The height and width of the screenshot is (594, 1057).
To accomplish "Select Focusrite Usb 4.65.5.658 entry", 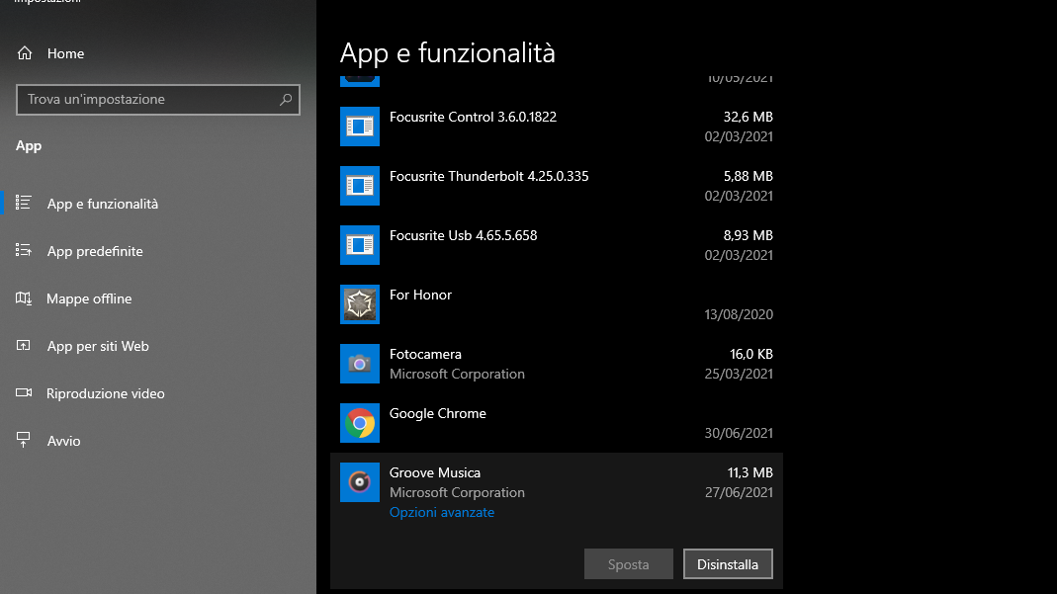I will coord(463,235).
